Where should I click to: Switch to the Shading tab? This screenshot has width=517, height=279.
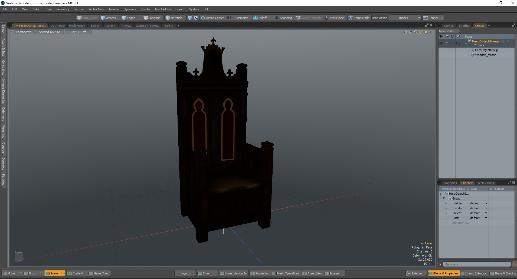464,26
